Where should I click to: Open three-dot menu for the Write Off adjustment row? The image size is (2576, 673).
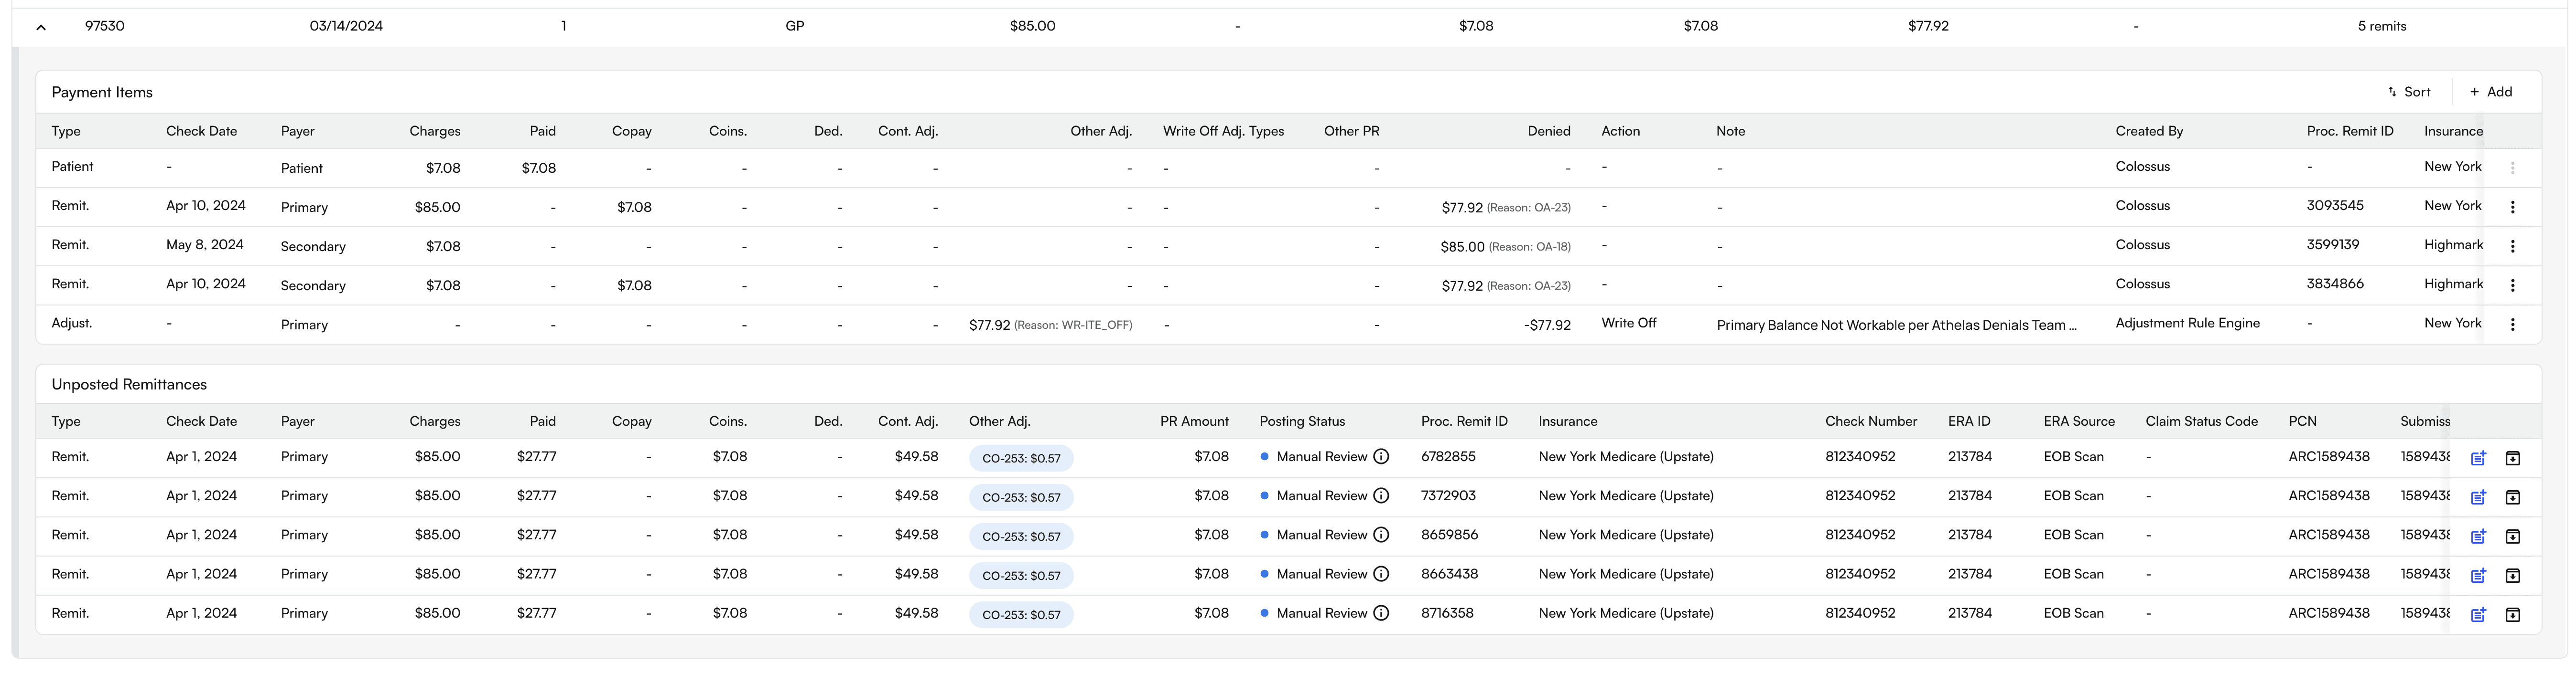click(x=2512, y=325)
